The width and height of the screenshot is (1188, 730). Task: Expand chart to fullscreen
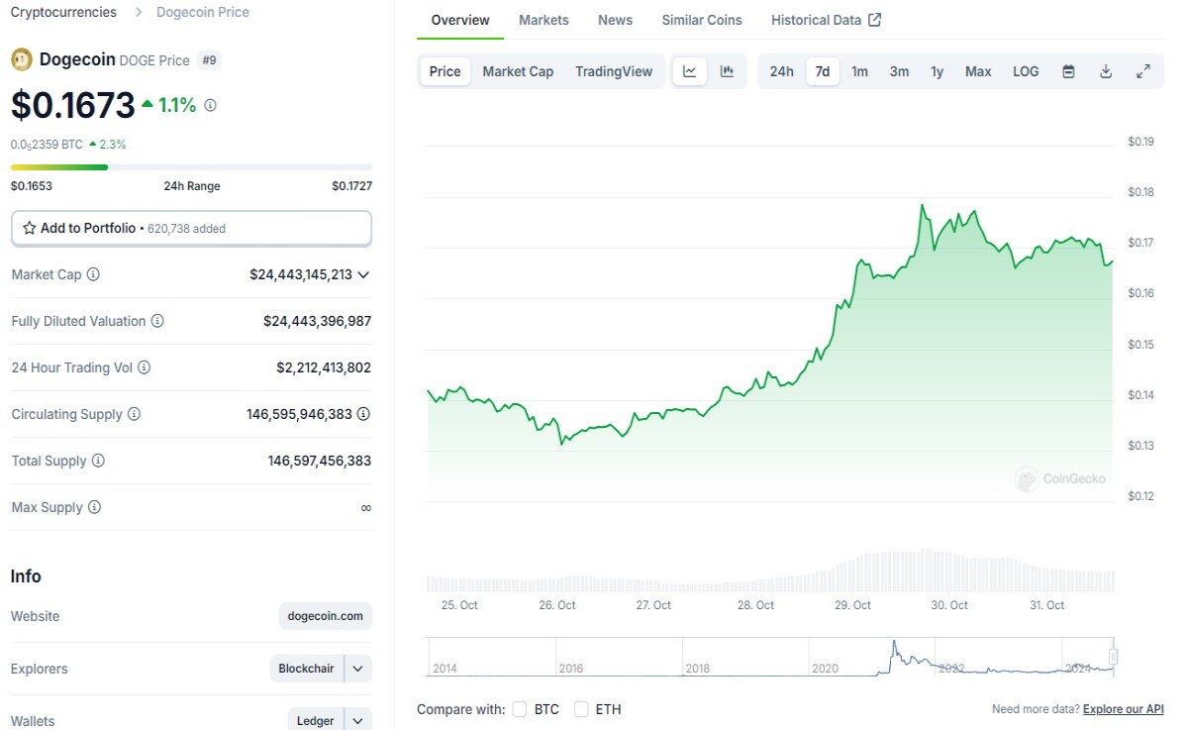(1143, 71)
